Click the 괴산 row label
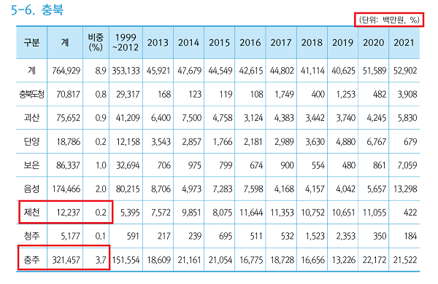The height and width of the screenshot is (284, 438). (31, 118)
